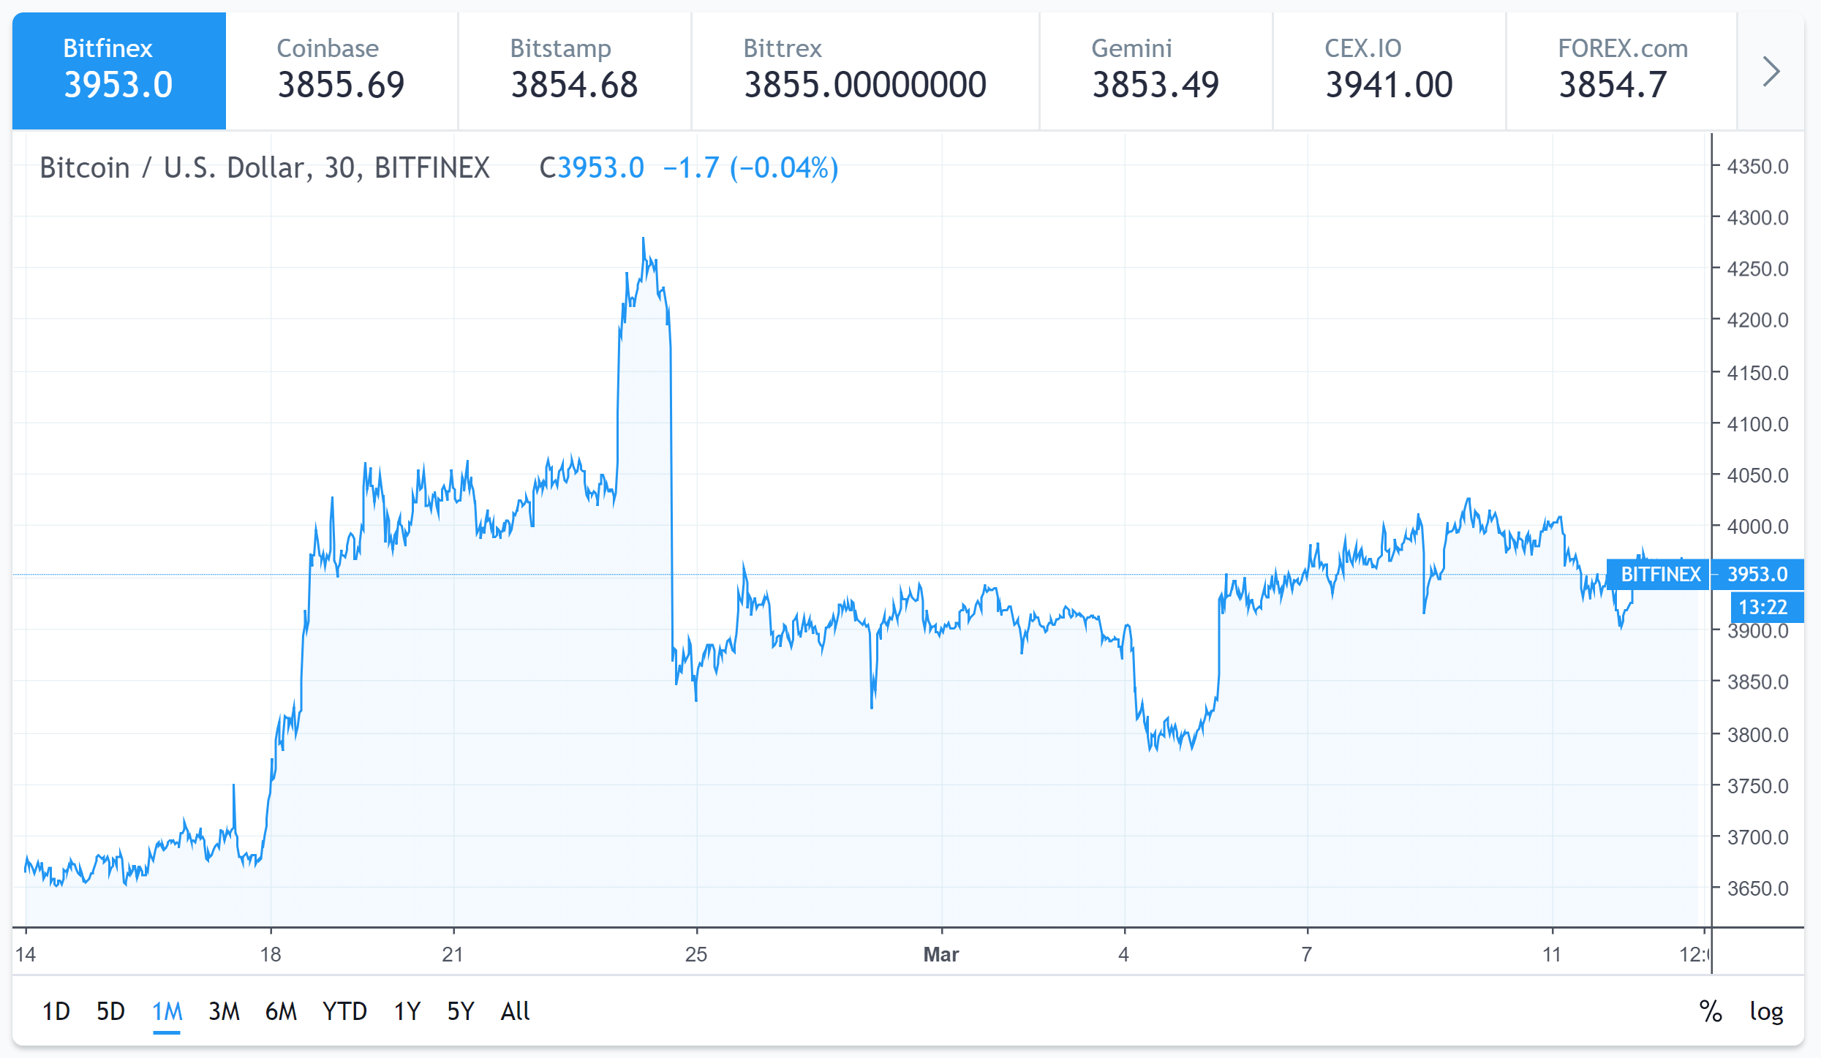Click the C3953.0 closing value in legend
Viewport: 1821px width, 1058px height.
click(592, 168)
